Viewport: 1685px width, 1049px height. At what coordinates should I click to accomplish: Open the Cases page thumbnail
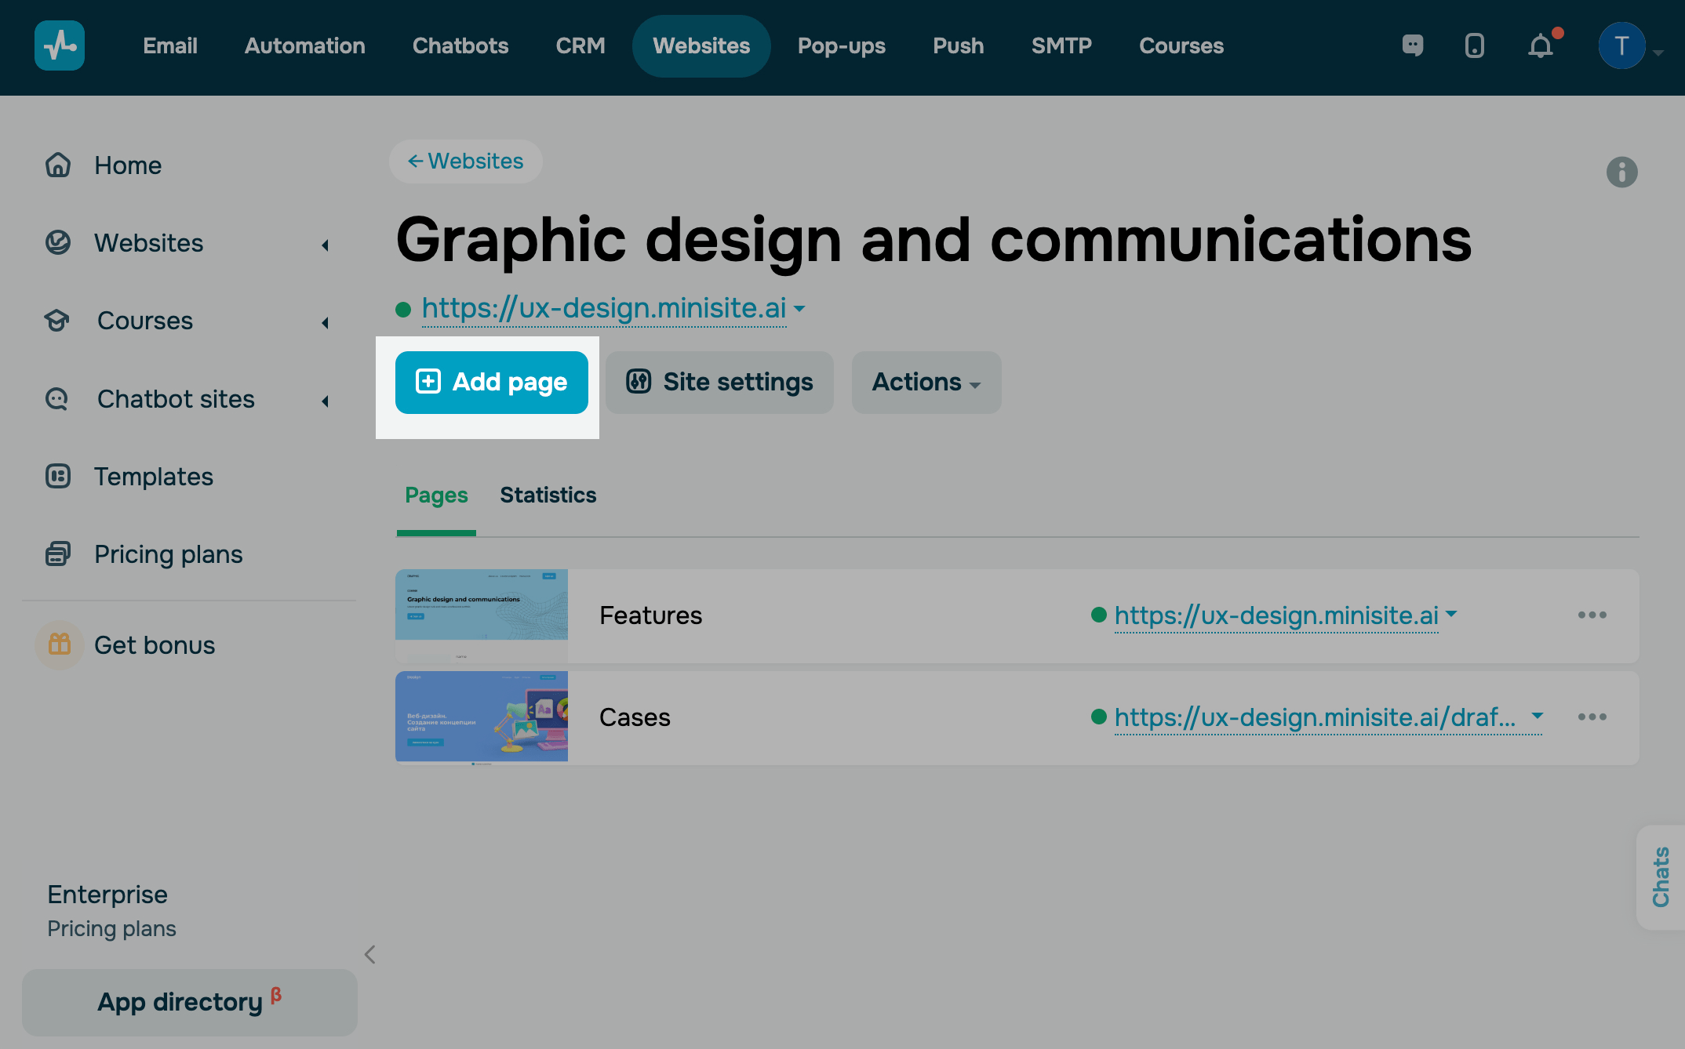482,717
